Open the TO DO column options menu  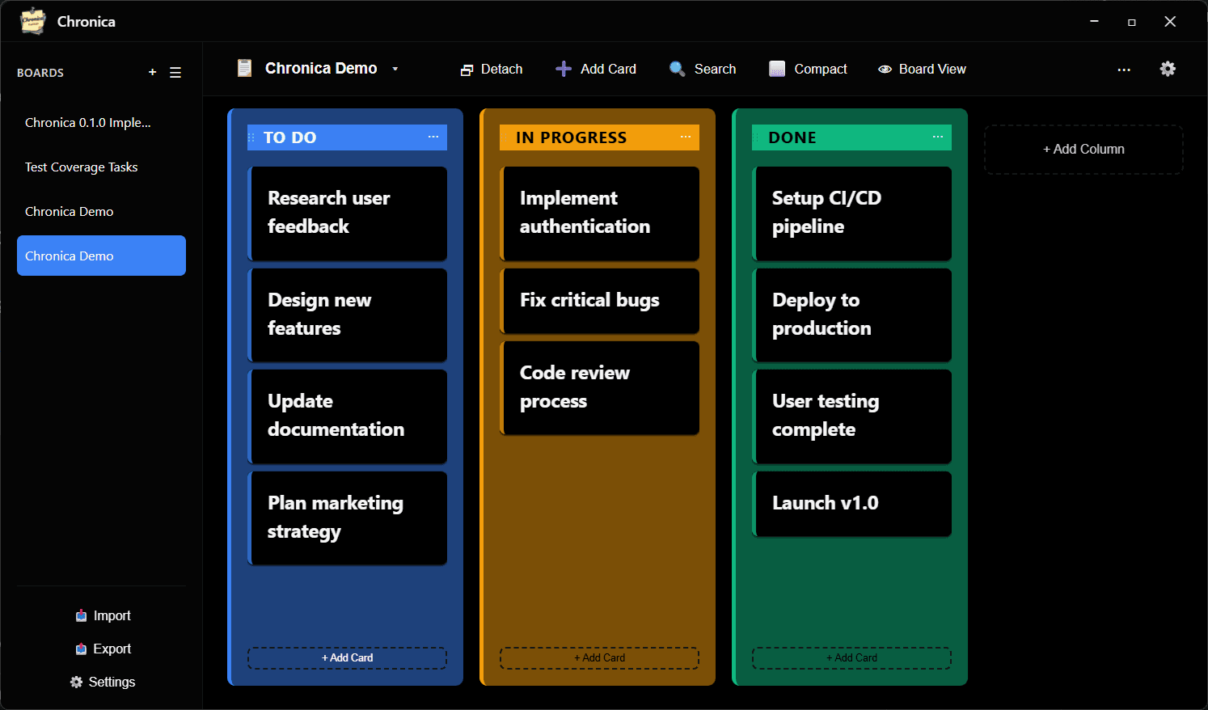(x=433, y=137)
